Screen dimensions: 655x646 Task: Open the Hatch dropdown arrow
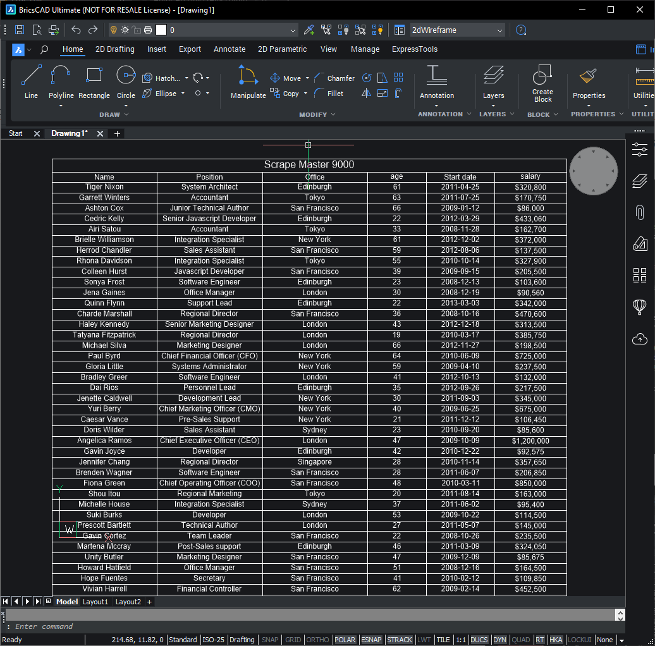[x=187, y=78]
